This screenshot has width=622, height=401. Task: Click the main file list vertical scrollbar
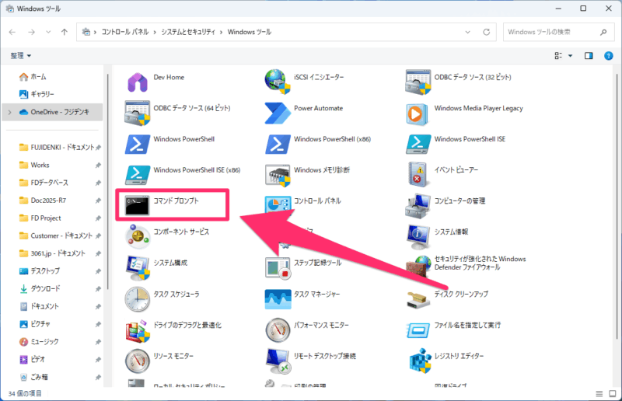point(617,206)
